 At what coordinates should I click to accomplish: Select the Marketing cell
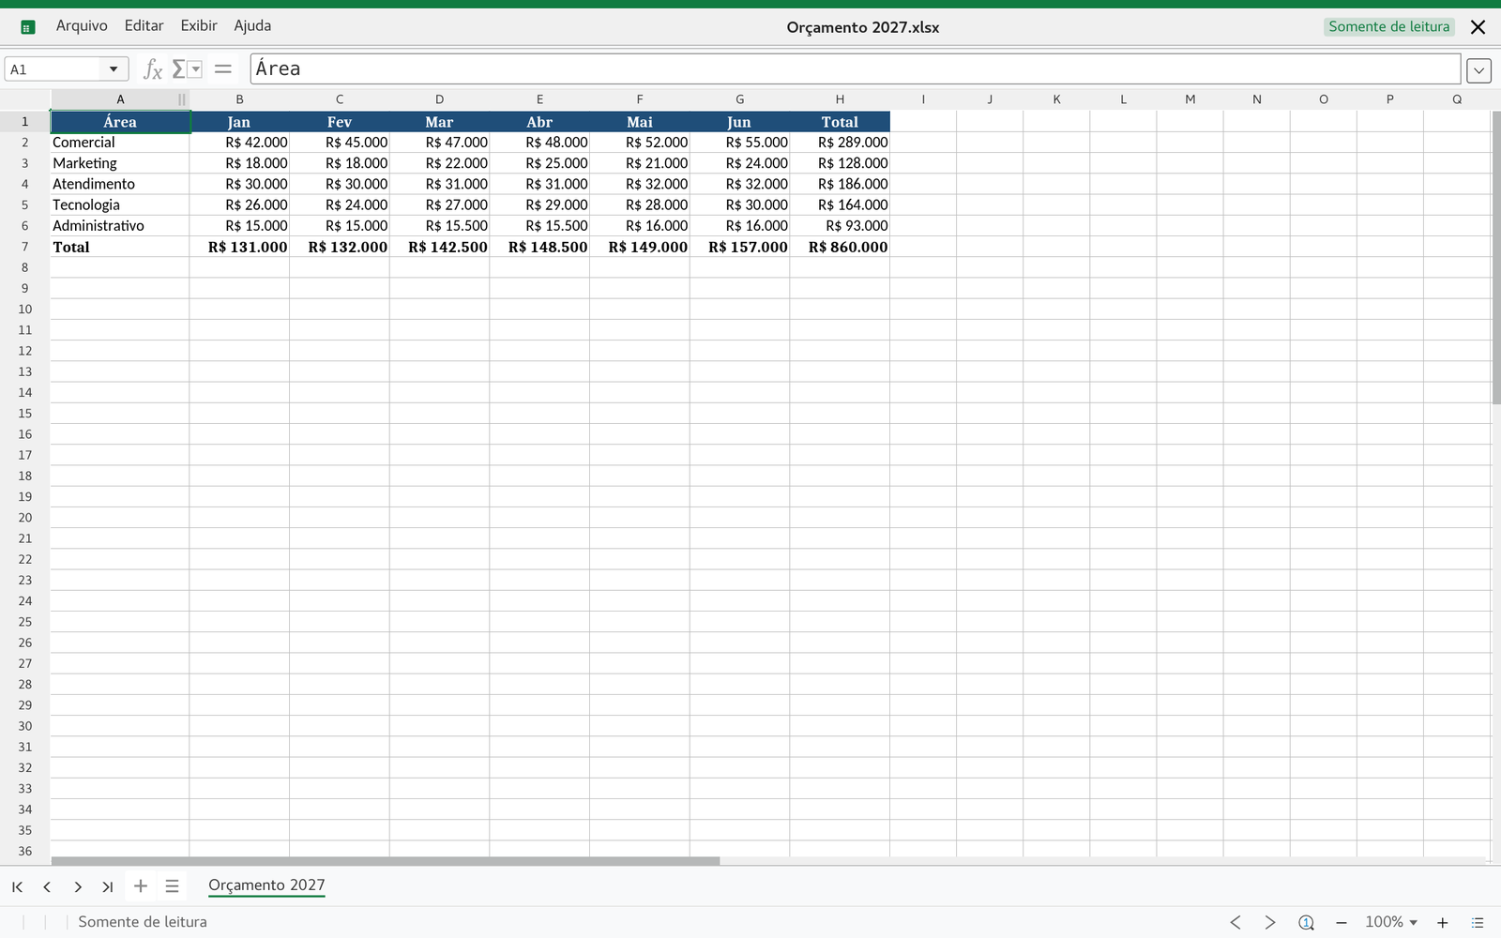coord(120,163)
